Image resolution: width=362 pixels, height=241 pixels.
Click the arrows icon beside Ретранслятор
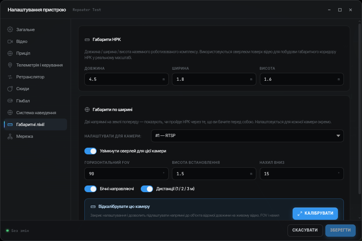10,77
